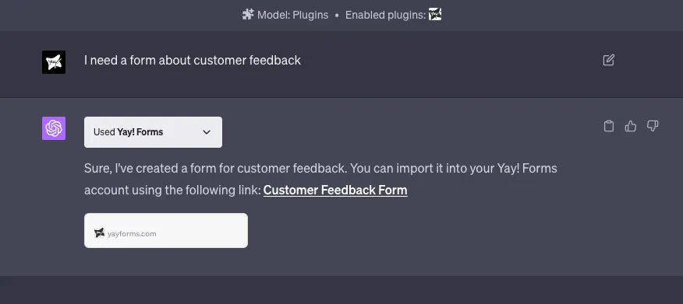This screenshot has height=304, width=683.
Task: Click the response line starting with Sure
Action: [320, 169]
